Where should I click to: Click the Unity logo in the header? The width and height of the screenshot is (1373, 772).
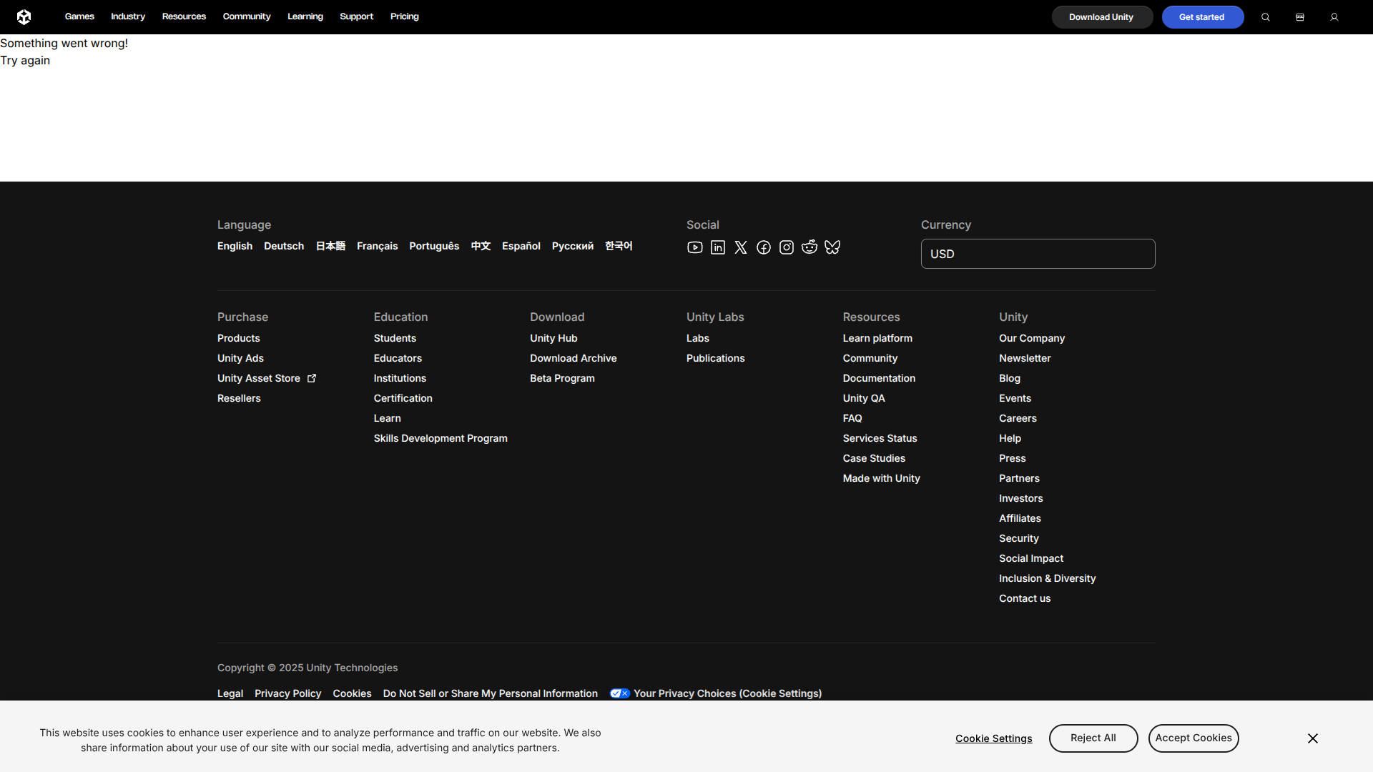click(x=24, y=16)
